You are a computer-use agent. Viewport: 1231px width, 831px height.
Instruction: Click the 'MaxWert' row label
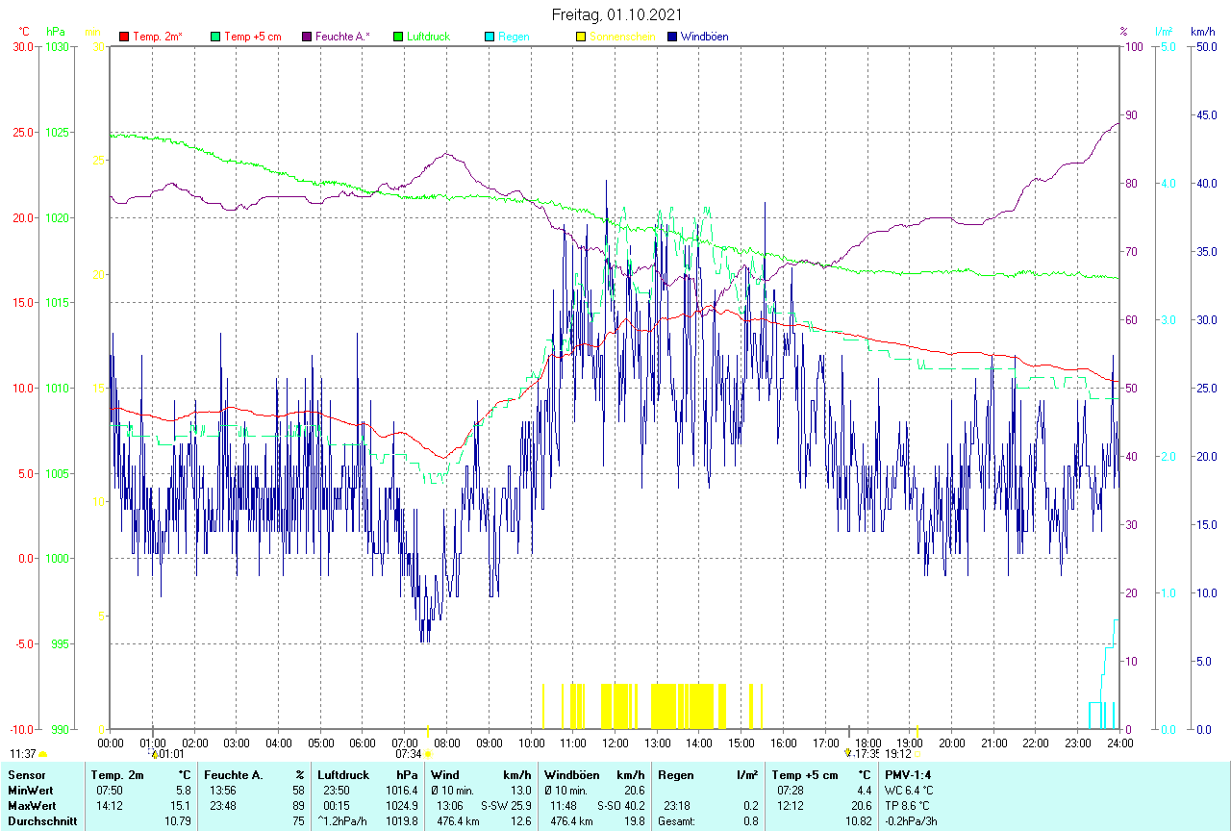coord(32,806)
